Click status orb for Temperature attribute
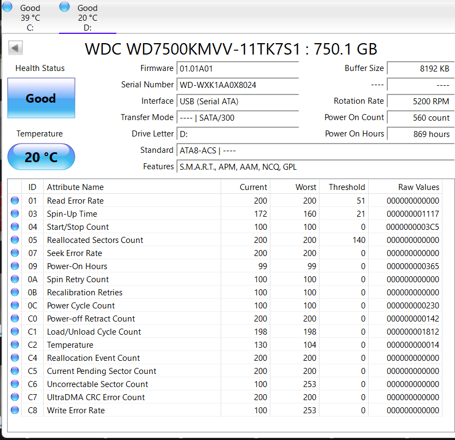This screenshot has height=440, width=455. 15,344
